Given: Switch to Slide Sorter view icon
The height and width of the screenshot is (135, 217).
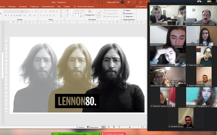Looking at the screenshot, I should (x=109, y=127).
